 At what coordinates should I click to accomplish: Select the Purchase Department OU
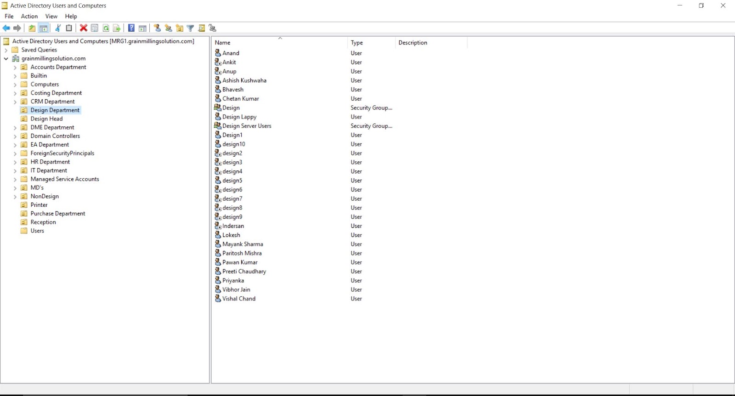tap(58, 214)
